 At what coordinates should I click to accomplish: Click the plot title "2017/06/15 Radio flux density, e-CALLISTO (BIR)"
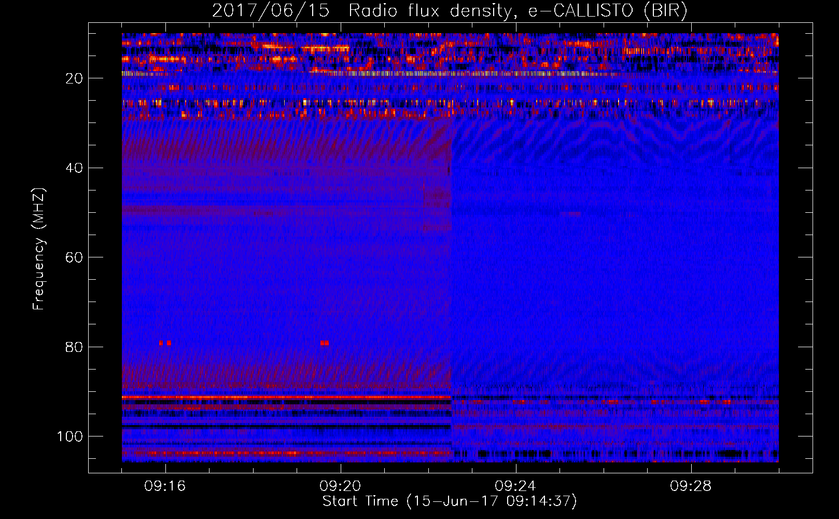[x=450, y=11]
